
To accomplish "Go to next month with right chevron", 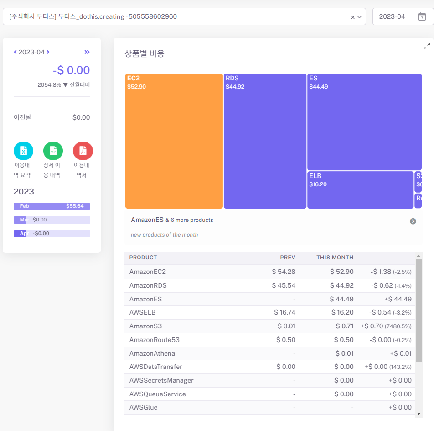I will pos(48,52).
